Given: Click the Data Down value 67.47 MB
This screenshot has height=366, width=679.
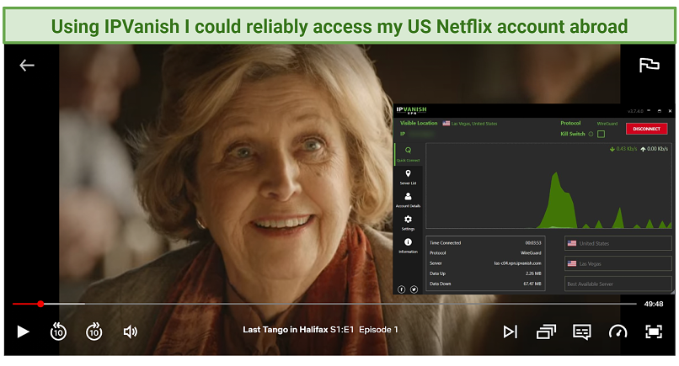Looking at the screenshot, I should tap(532, 284).
